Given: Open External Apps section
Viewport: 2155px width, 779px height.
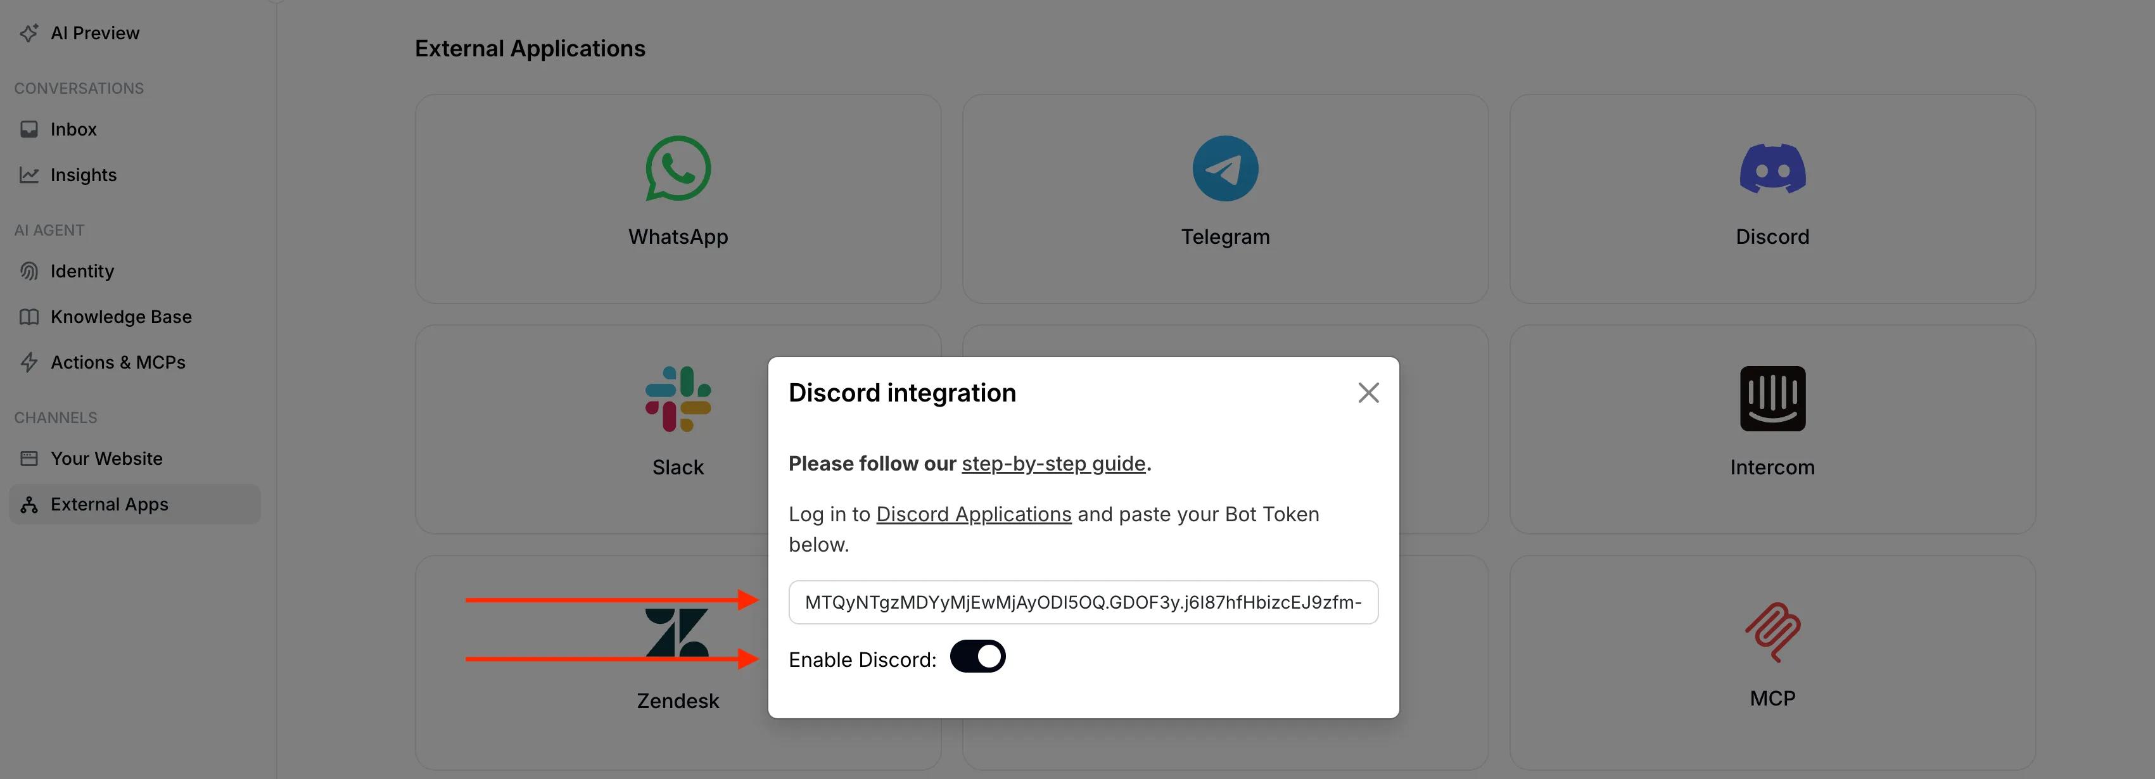Looking at the screenshot, I should click(x=109, y=503).
